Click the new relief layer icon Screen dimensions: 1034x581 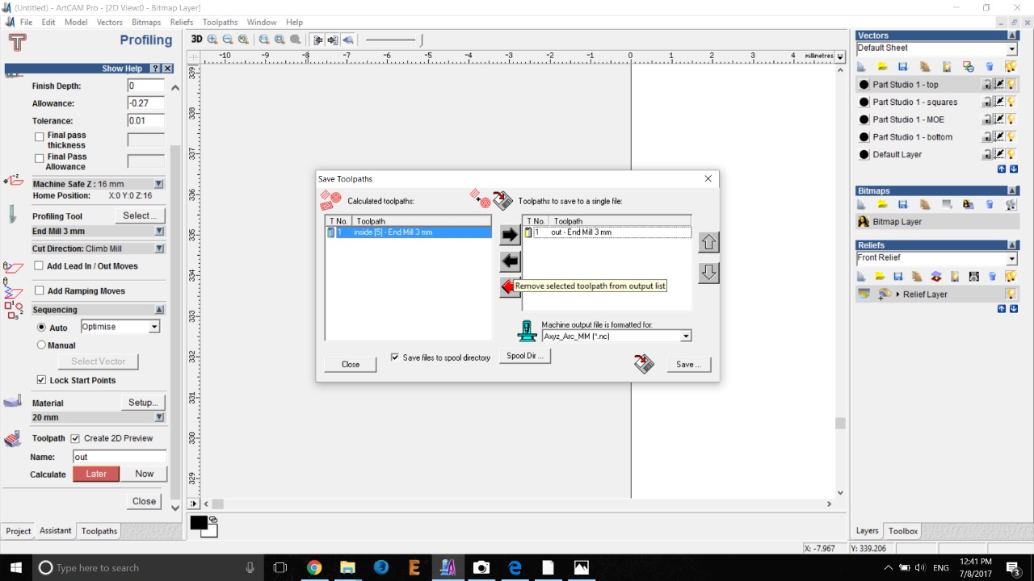click(861, 277)
